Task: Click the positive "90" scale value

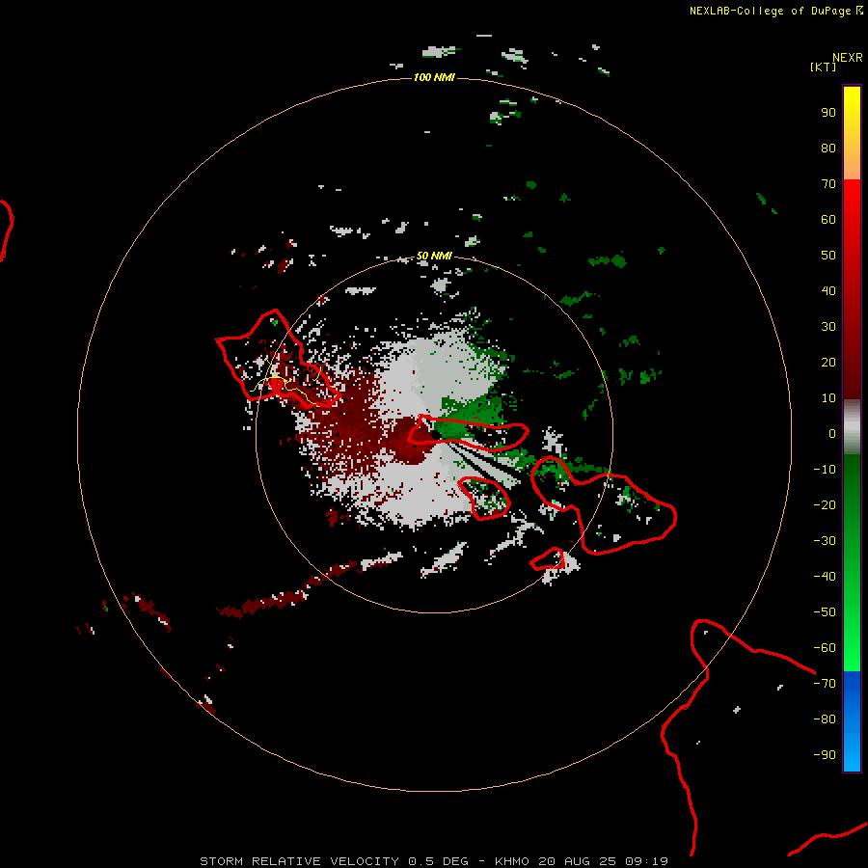Action: coord(828,113)
